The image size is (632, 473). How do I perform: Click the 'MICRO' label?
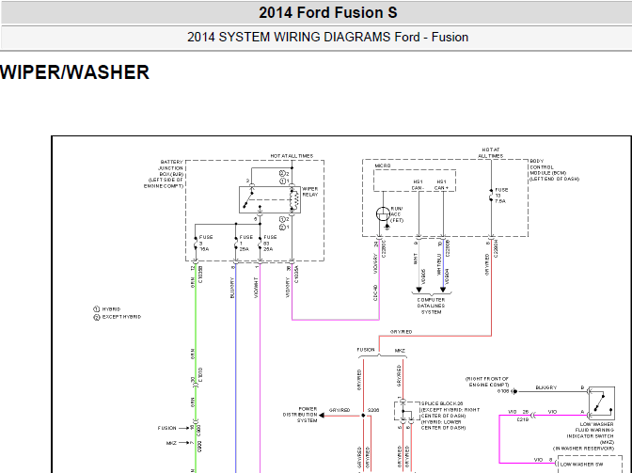tap(383, 166)
